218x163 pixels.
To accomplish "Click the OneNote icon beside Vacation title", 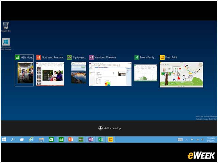I will coord(91,57).
